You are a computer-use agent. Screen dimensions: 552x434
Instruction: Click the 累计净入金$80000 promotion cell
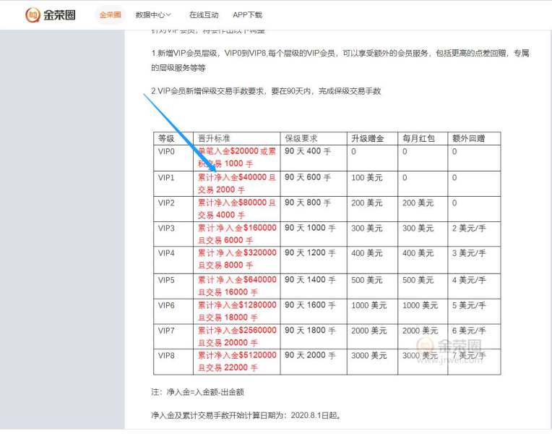(236, 209)
